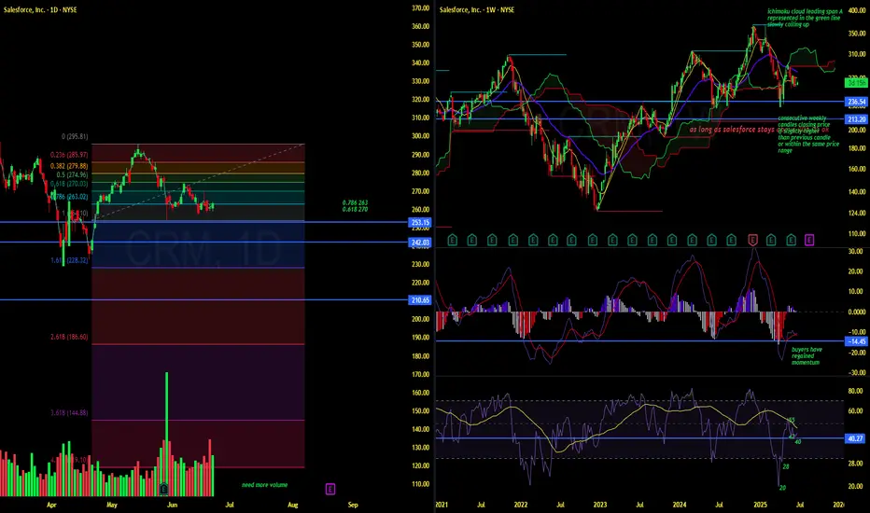Select the Fibonacci 0.618 (270.03) level label

(x=69, y=184)
